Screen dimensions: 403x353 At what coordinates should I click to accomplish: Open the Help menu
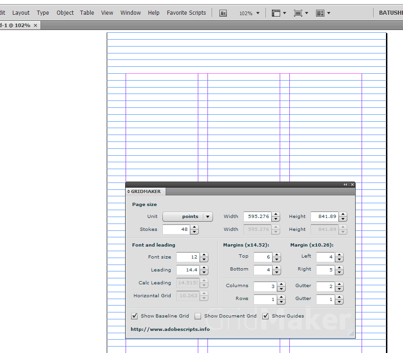(x=154, y=12)
